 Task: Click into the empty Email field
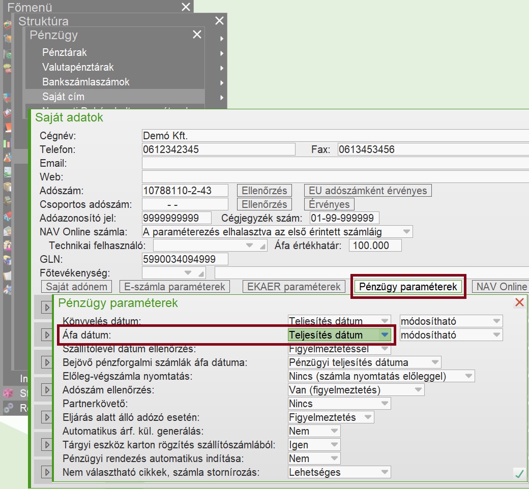(x=335, y=163)
